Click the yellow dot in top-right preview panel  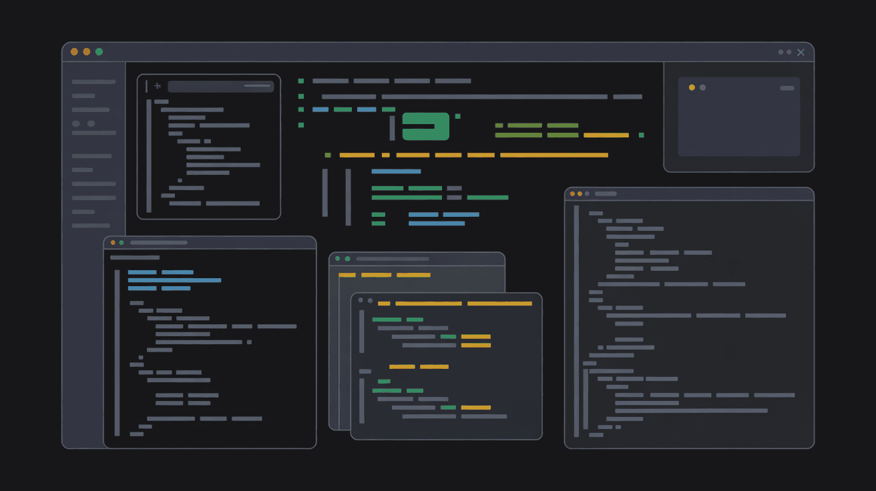coord(692,87)
